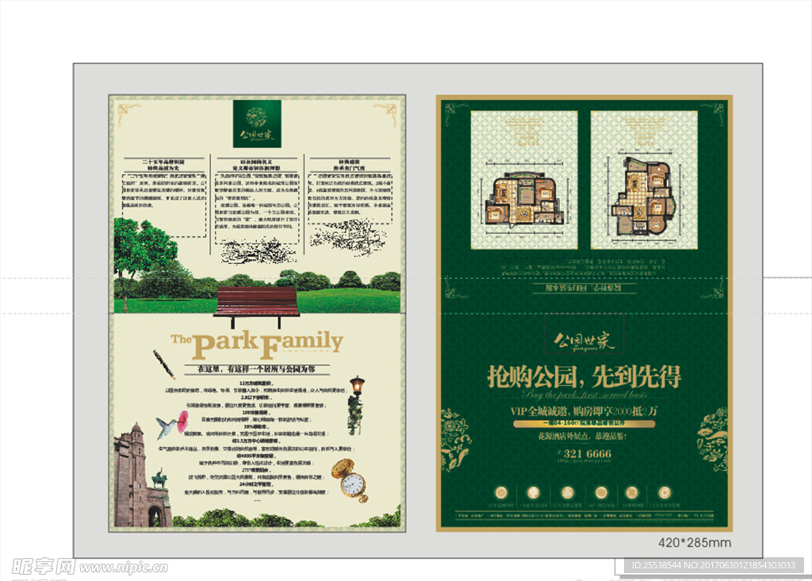Select the hummingbird with pink flower graphic

point(172,425)
